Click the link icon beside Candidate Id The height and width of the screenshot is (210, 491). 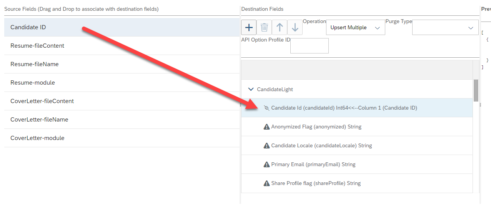tap(266, 108)
